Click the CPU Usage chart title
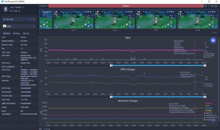The image size is (220, 130). (x=128, y=69)
